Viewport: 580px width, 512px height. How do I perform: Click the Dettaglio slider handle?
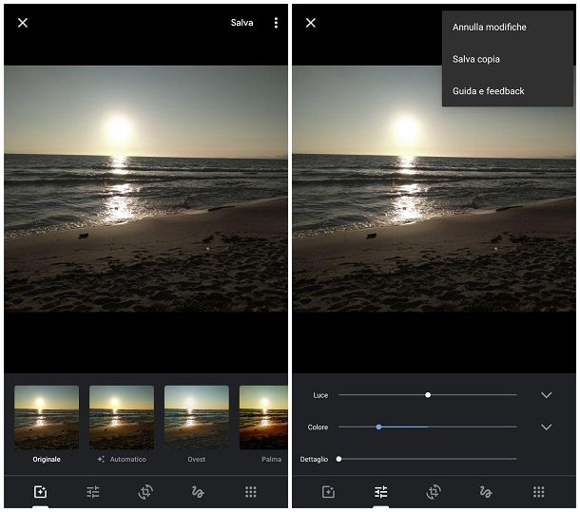coord(338,459)
